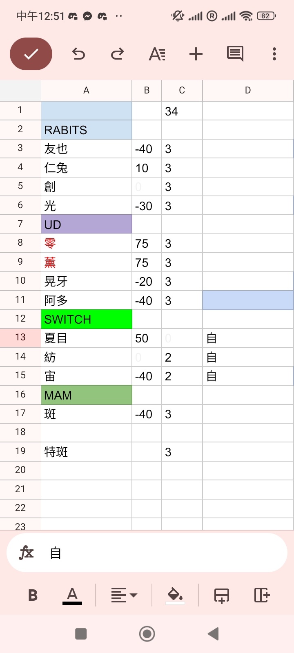Viewport: 294px width, 653px height.
Task: Expand the text alignment dropdown
Action: tap(124, 595)
